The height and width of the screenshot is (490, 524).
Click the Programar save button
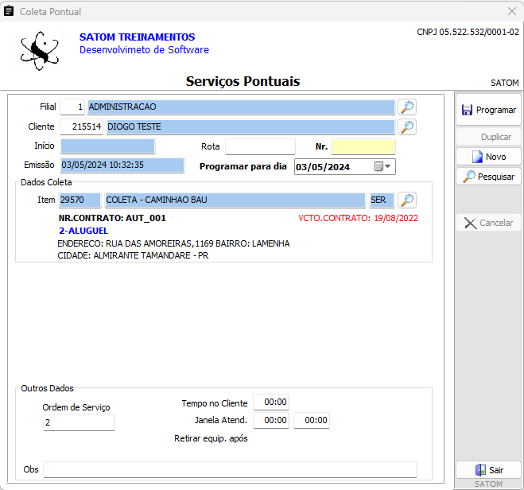pos(488,110)
